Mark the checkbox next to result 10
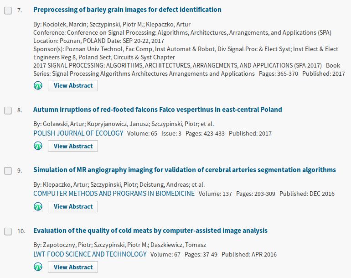 (x=8, y=231)
